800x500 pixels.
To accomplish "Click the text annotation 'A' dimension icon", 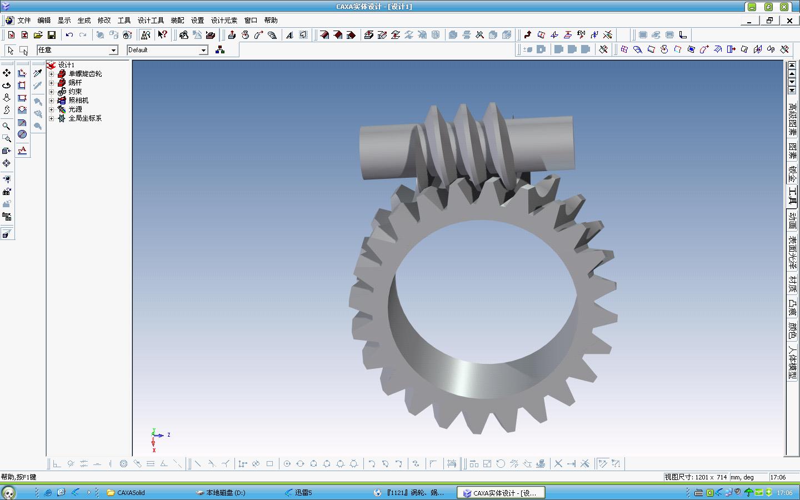I will coord(22,150).
